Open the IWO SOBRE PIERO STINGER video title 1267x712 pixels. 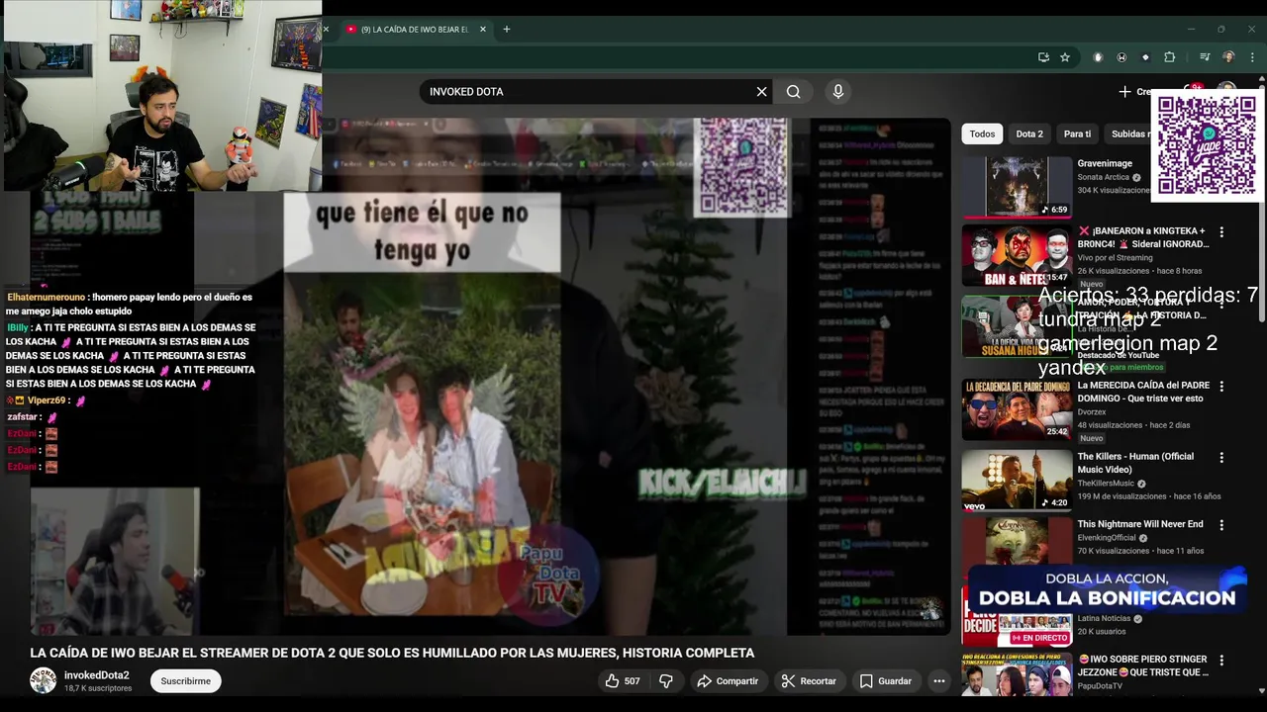[x=1143, y=666]
